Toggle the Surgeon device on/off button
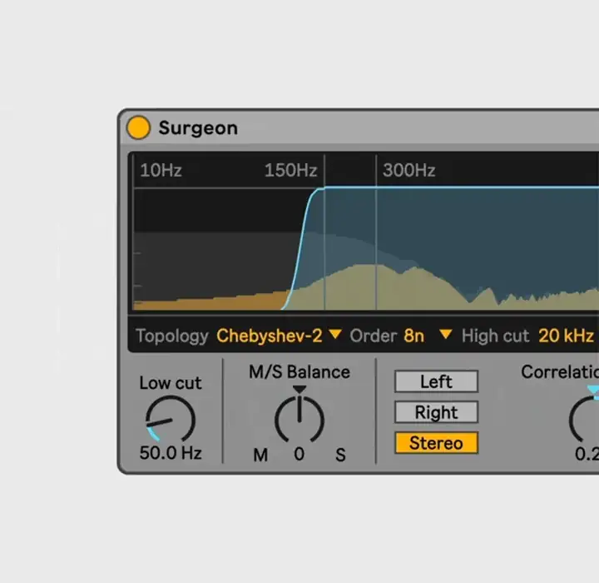The width and height of the screenshot is (599, 583). click(x=138, y=127)
